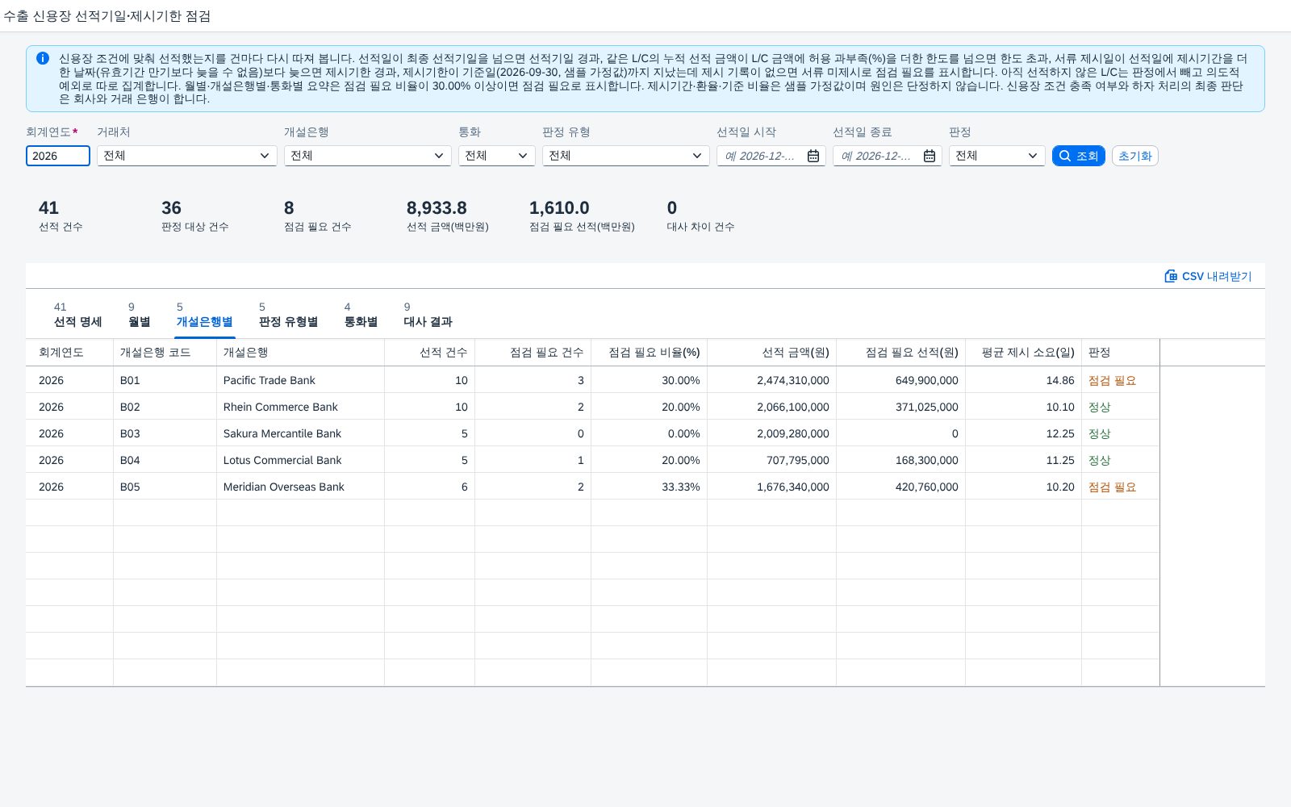Click the 33.33% ratio cell
This screenshot has width=1291, height=807.
click(x=649, y=487)
